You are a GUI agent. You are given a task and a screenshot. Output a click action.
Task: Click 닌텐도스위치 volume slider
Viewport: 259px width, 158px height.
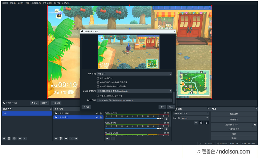coord(132,129)
